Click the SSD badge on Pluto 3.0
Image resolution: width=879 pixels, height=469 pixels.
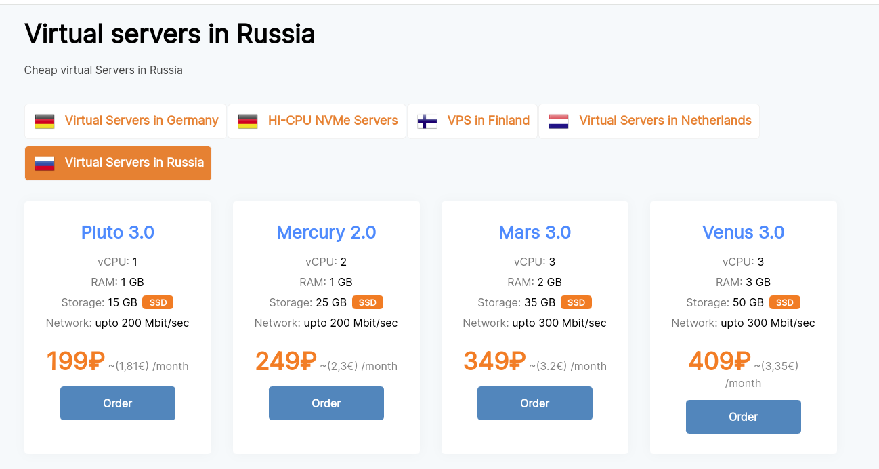pos(158,302)
